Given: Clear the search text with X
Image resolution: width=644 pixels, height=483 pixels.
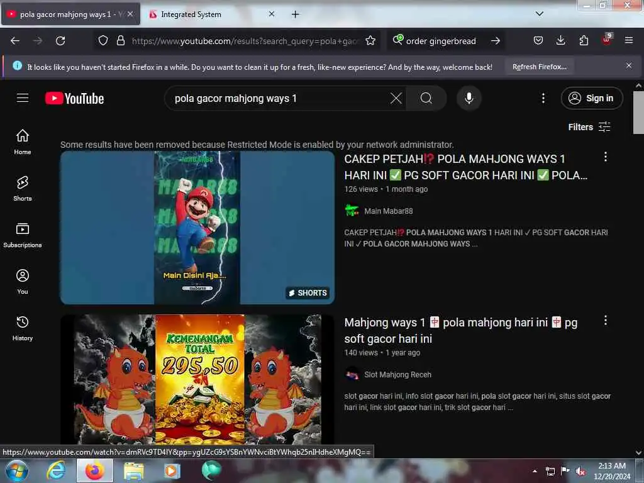Looking at the screenshot, I should click(x=396, y=98).
